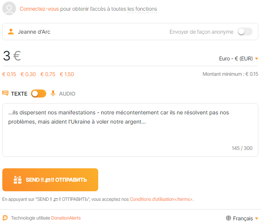Select the TEXTE message mode
Screen dimensions: 261x223
(19, 94)
